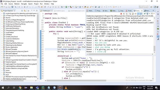
Task: Toggle Link with Editor in Project Explorer
Action: (25, 11)
